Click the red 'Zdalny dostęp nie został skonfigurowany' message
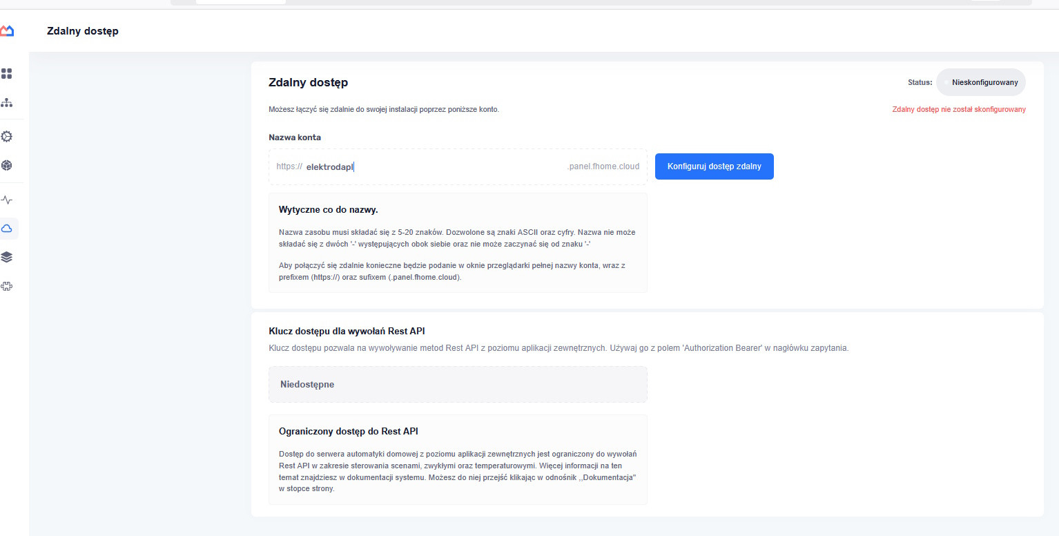1059x536 pixels. pyautogui.click(x=959, y=109)
